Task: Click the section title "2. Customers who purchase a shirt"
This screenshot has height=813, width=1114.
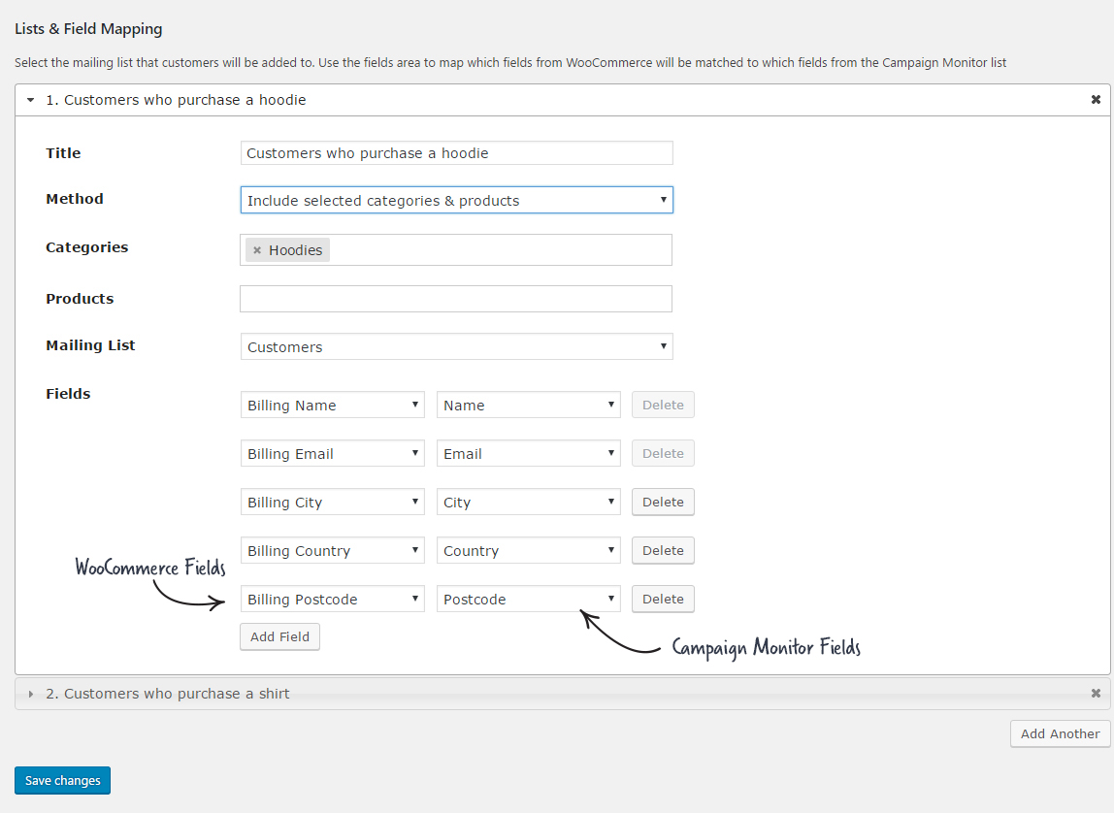Action: tap(168, 694)
